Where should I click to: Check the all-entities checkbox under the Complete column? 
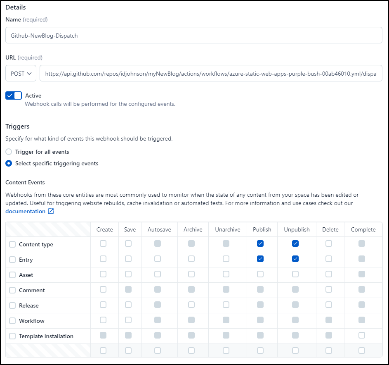362,351
